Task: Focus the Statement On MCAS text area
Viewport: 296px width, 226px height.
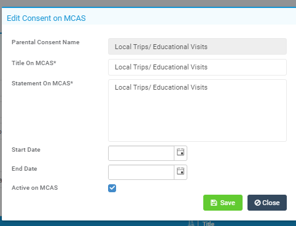Action: point(197,111)
